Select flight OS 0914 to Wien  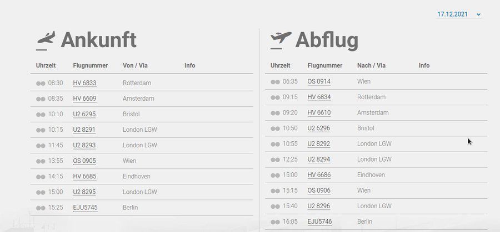[x=319, y=81]
